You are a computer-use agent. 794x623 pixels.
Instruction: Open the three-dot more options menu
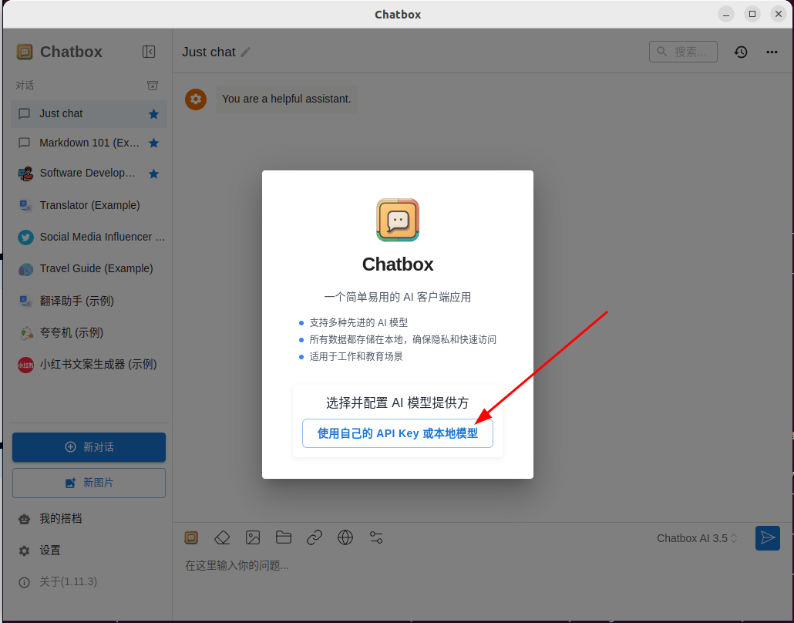(772, 52)
